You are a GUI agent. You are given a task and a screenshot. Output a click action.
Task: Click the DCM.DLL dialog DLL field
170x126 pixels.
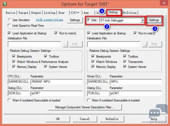19,94
